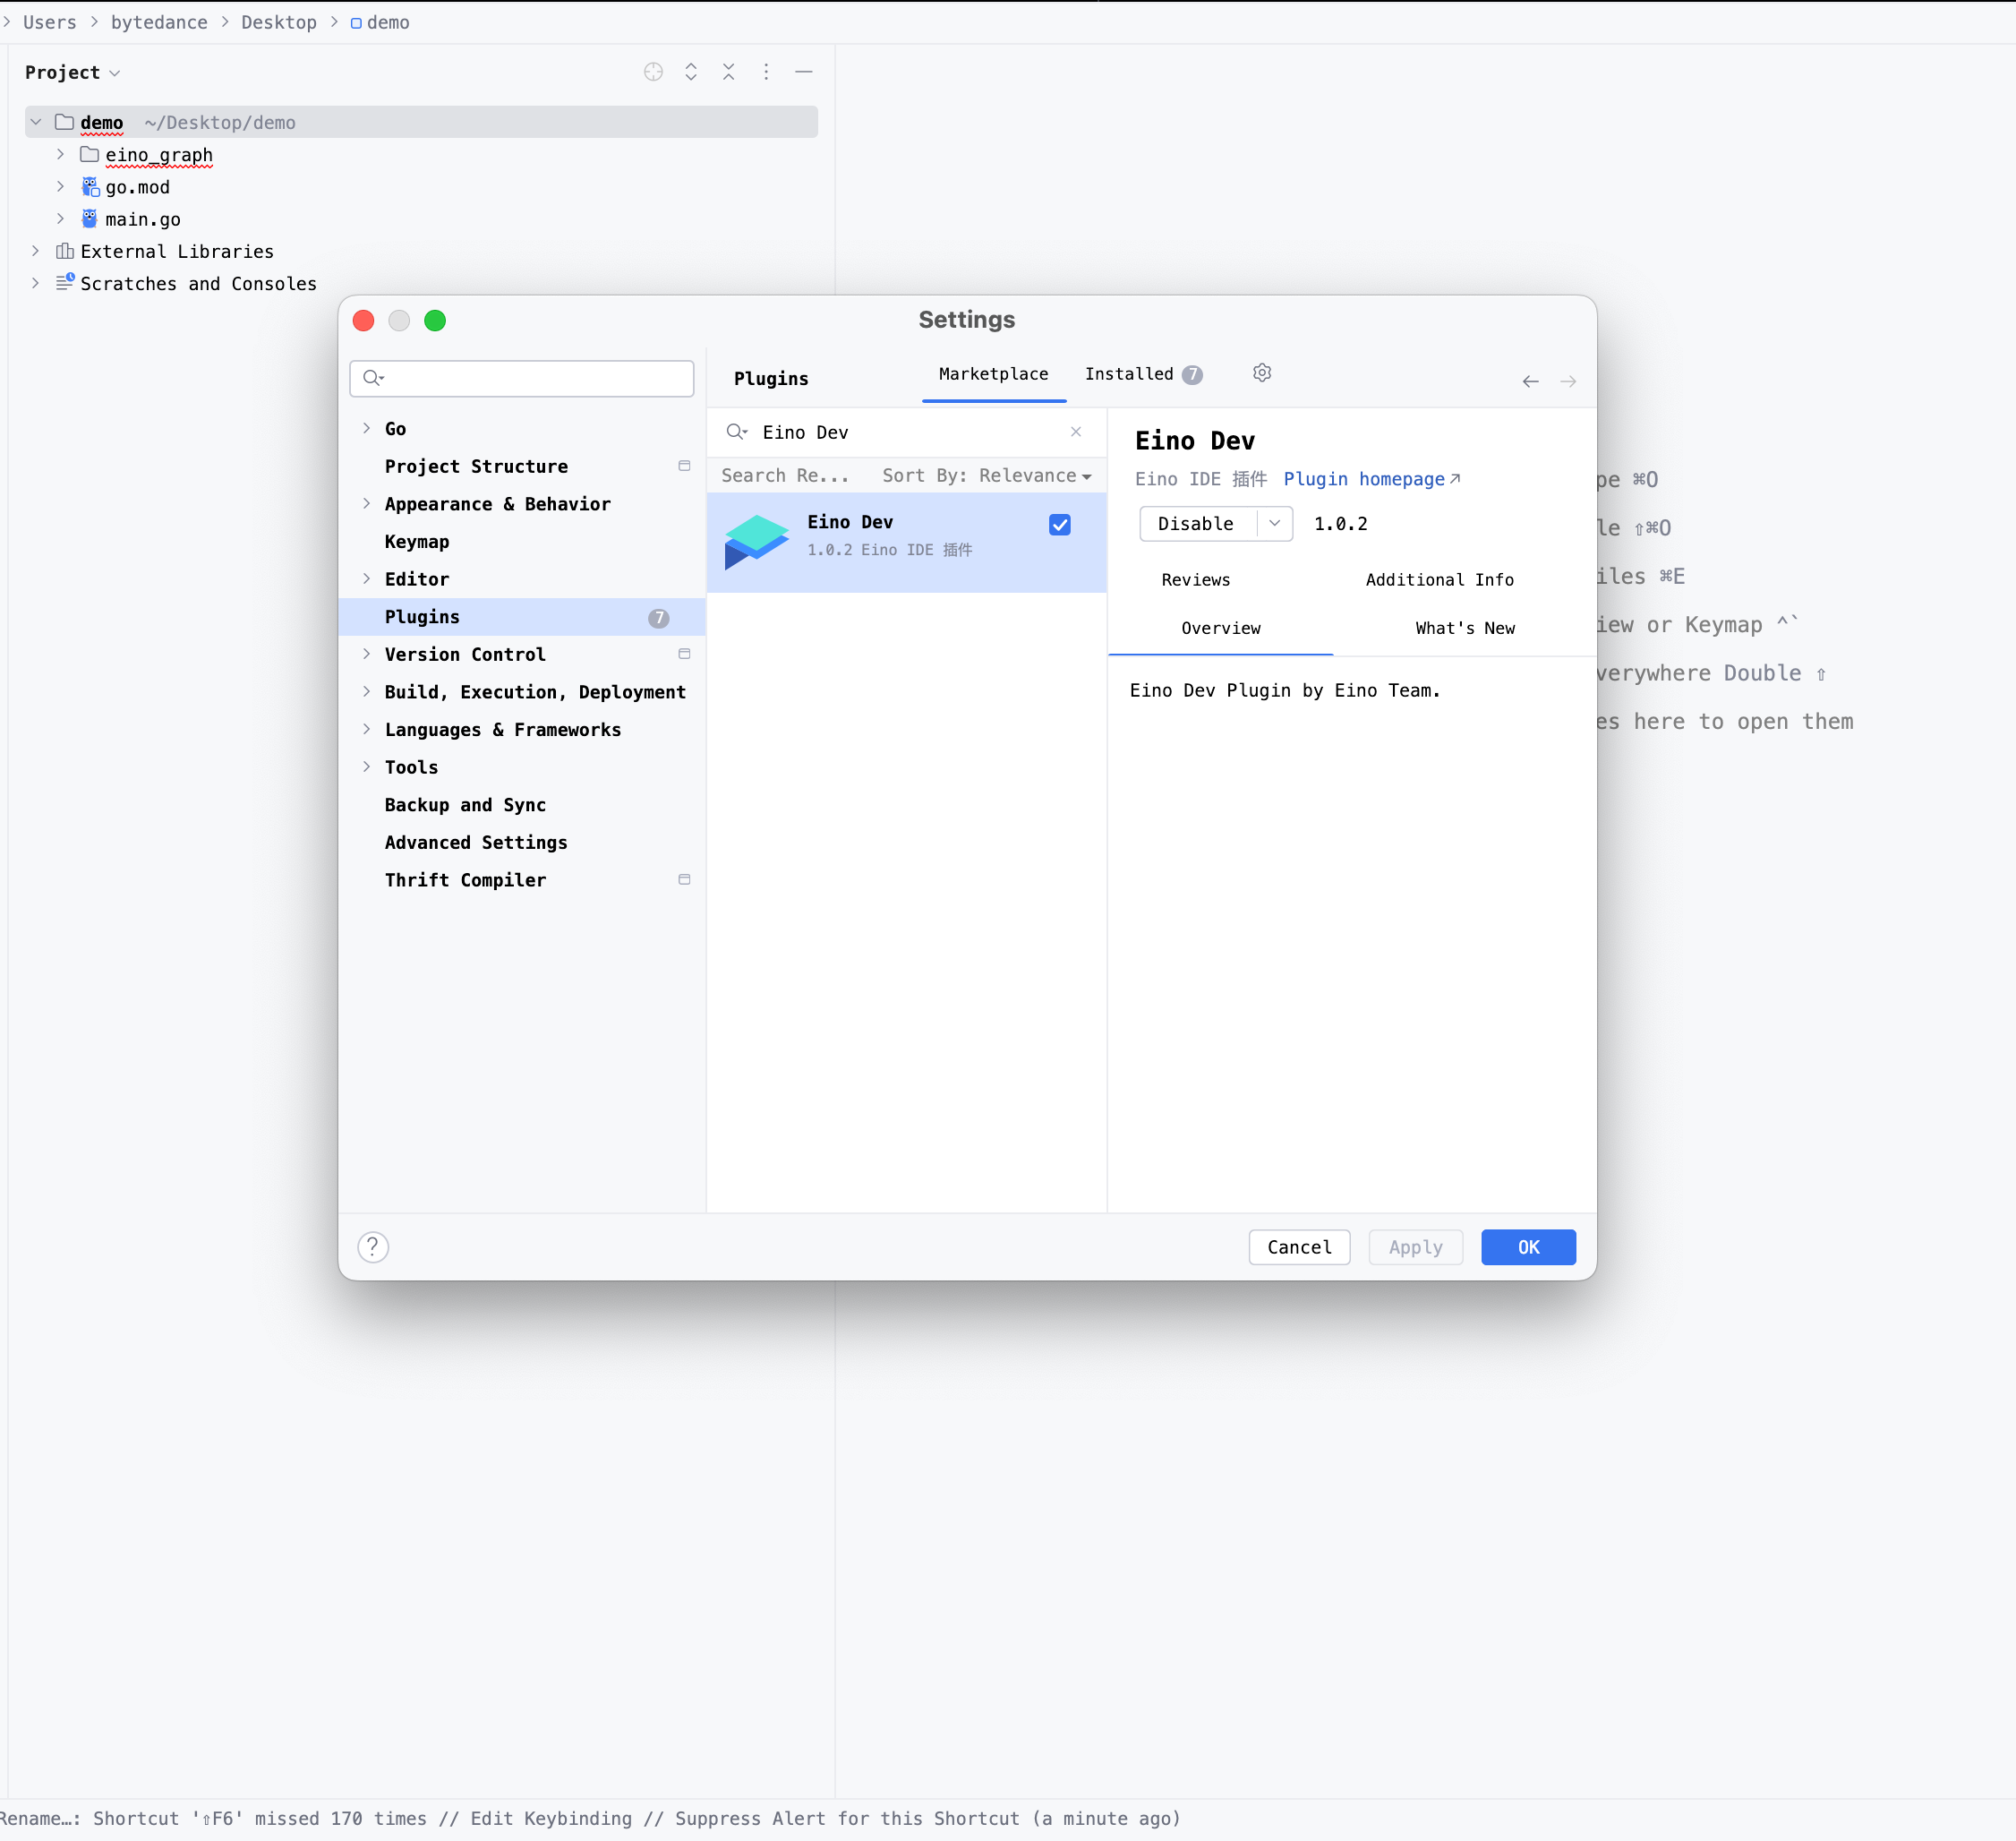Hide the Project tool window
2016x1841 pixels.
click(x=804, y=72)
